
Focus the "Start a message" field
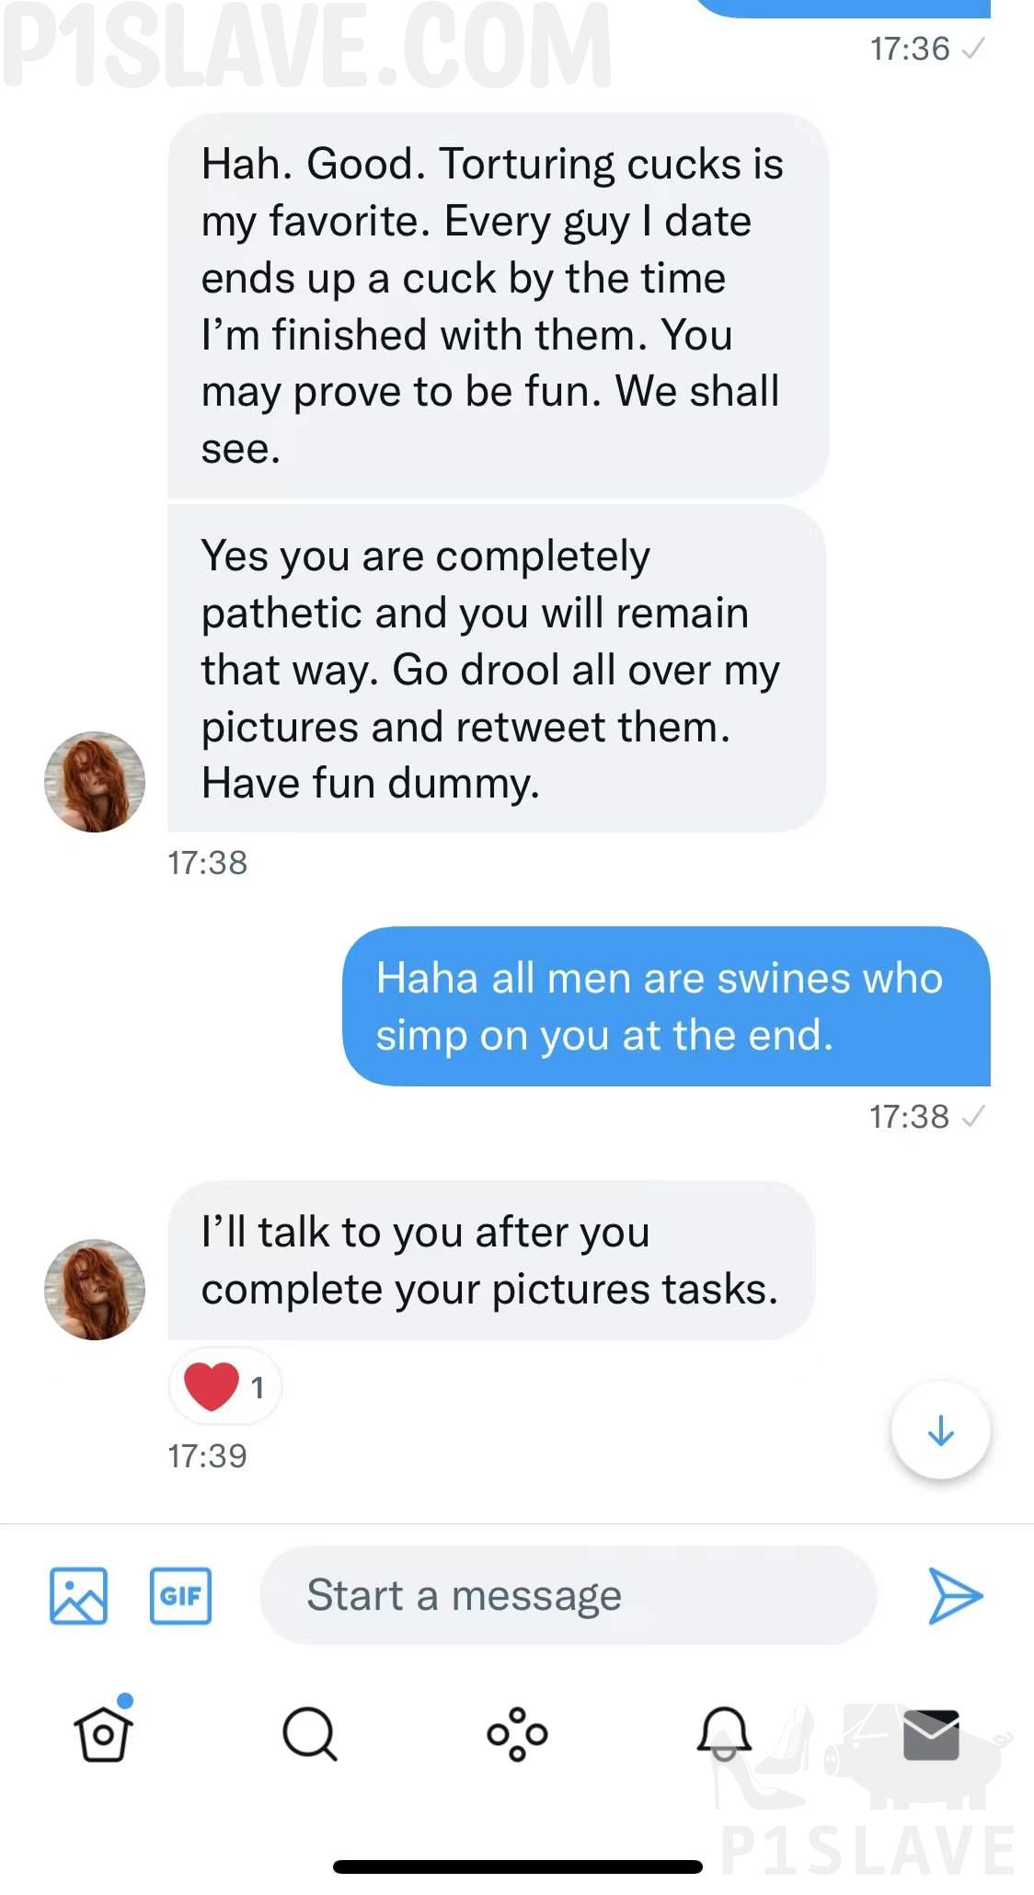pos(567,1595)
